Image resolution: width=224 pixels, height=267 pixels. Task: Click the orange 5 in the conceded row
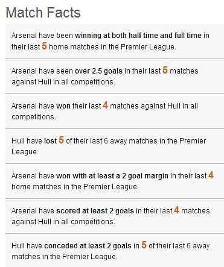click(x=144, y=245)
